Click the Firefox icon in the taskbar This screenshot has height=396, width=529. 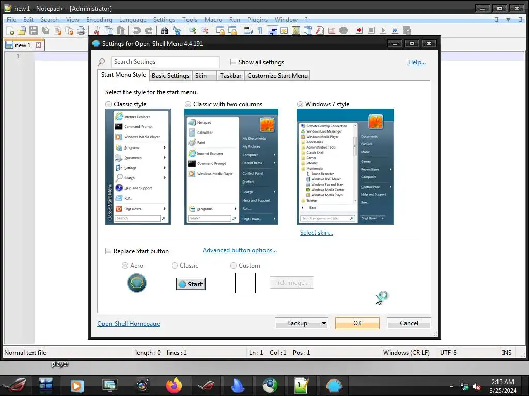[174, 386]
